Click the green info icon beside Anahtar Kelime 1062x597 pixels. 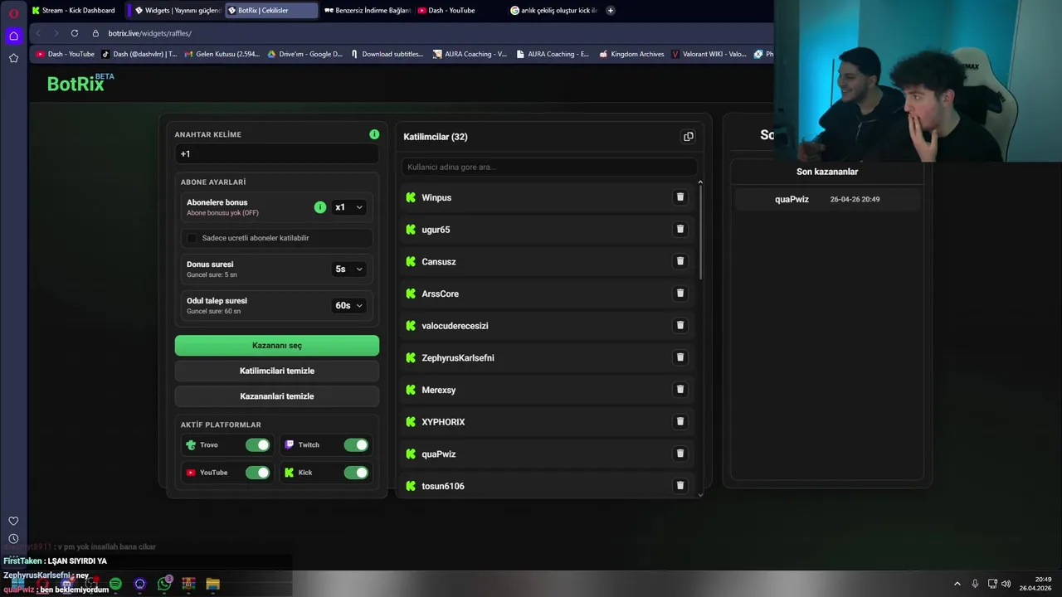[x=374, y=134]
